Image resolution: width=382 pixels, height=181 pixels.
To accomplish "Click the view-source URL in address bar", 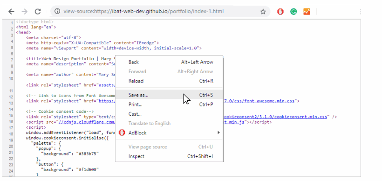I will [x=143, y=12].
